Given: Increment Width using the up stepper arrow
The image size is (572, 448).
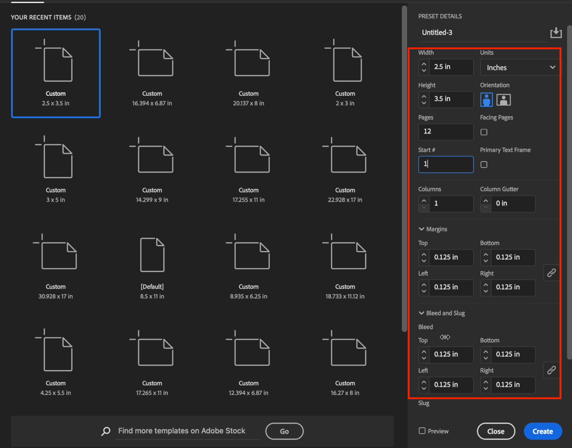Looking at the screenshot, I should (x=423, y=64).
